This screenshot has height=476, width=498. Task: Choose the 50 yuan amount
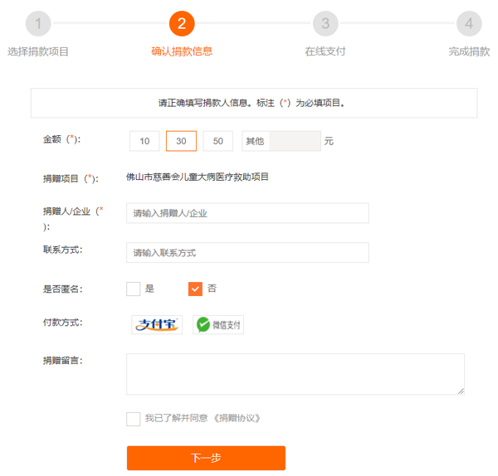(217, 141)
